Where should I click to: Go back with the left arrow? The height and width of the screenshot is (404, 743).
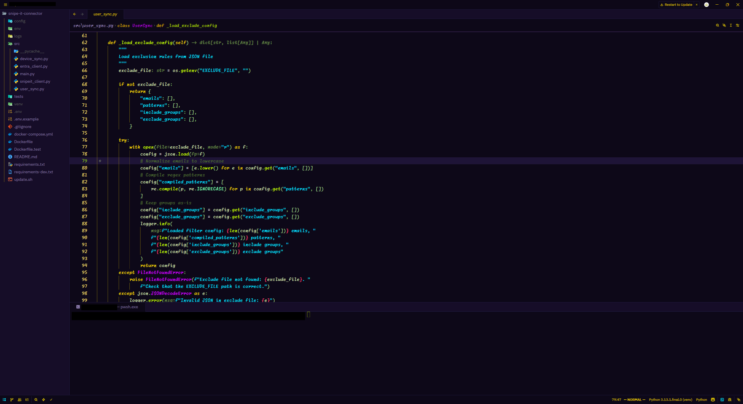coord(75,14)
